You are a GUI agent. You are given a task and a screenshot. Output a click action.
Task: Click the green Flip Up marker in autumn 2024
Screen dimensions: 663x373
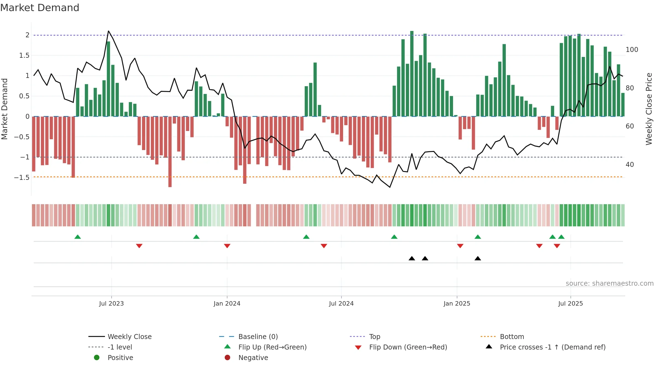click(394, 237)
